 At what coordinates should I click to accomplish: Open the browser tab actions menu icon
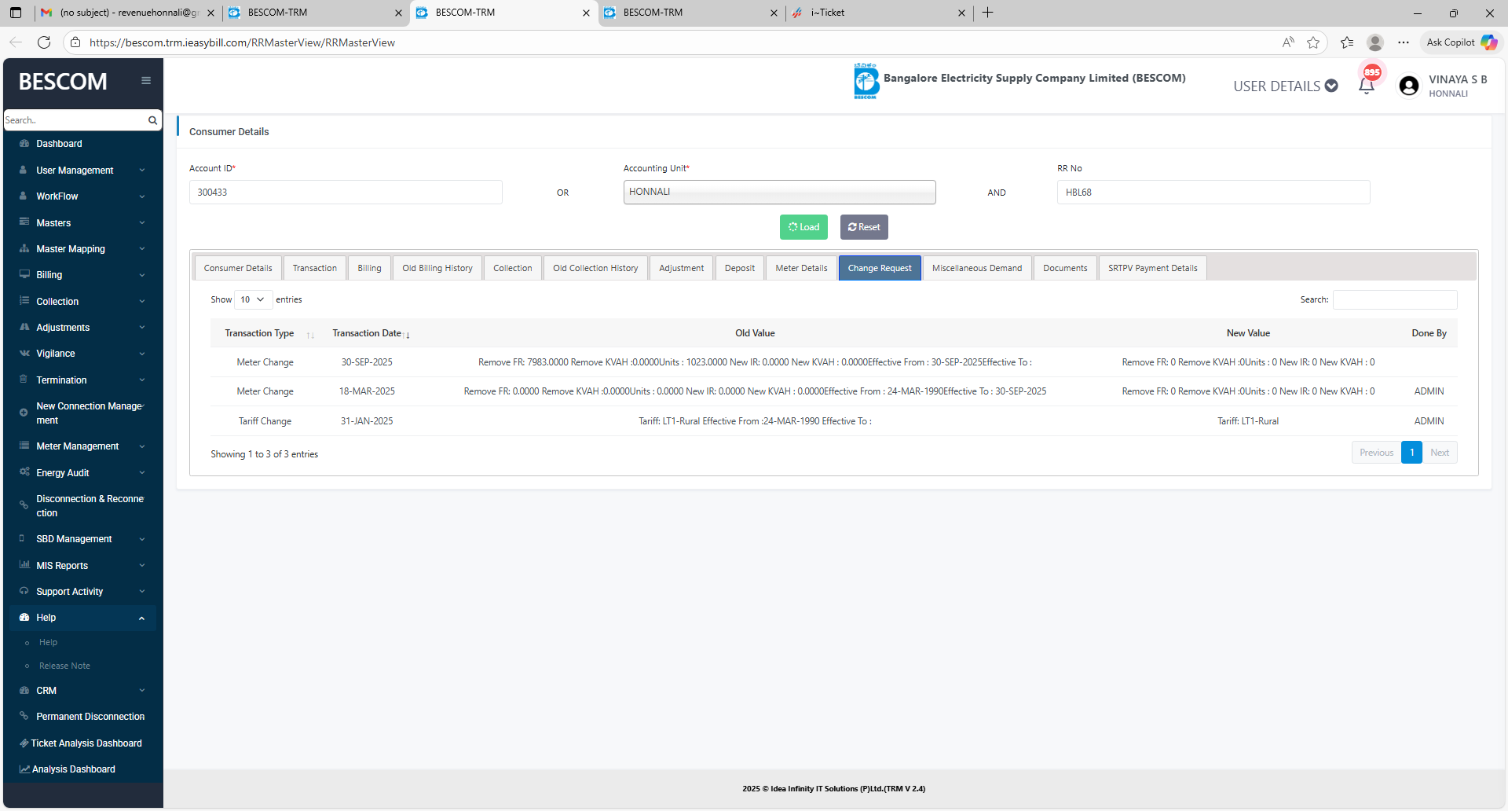(x=16, y=13)
